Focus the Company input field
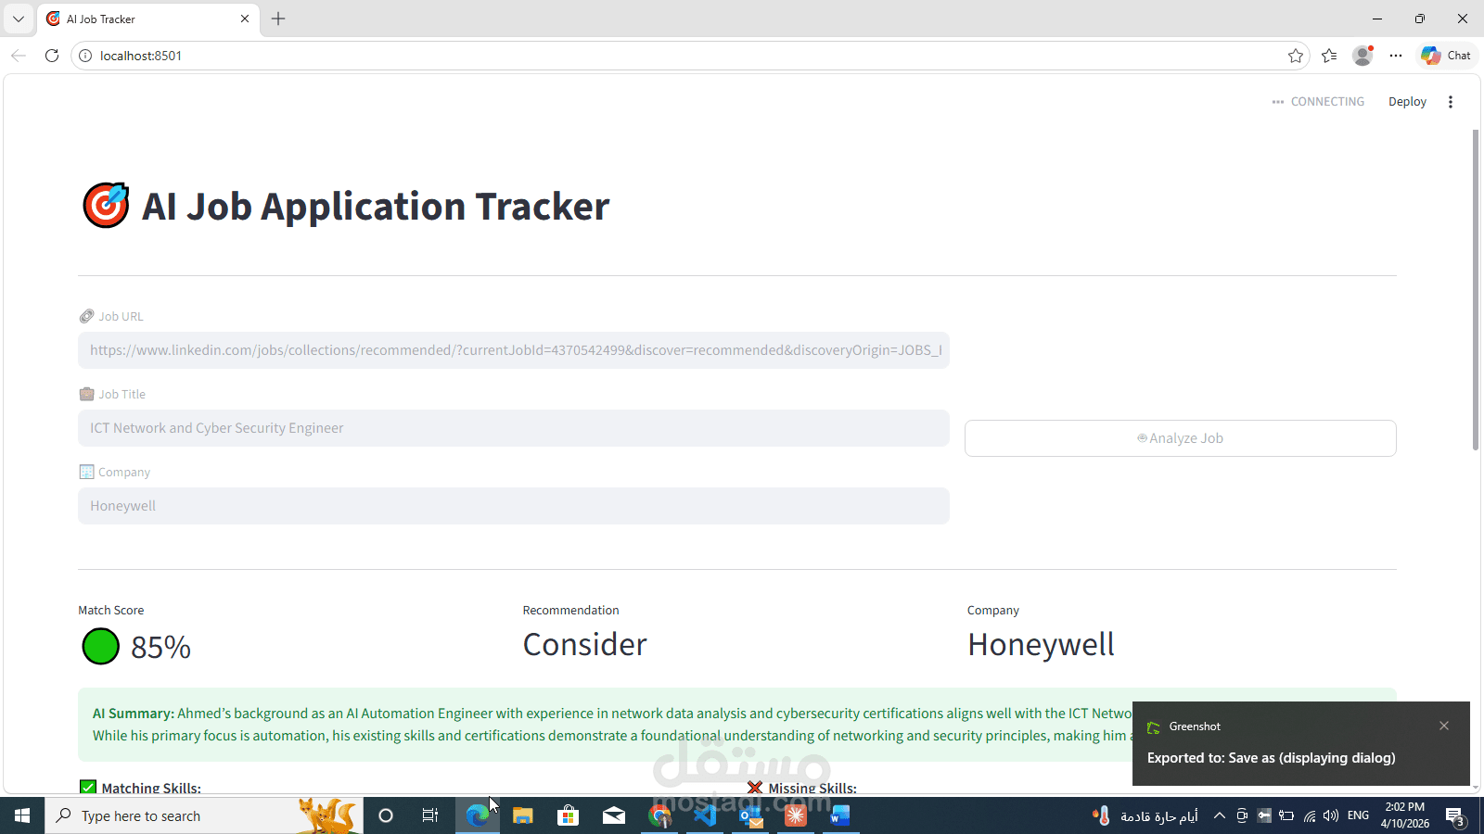 point(514,506)
